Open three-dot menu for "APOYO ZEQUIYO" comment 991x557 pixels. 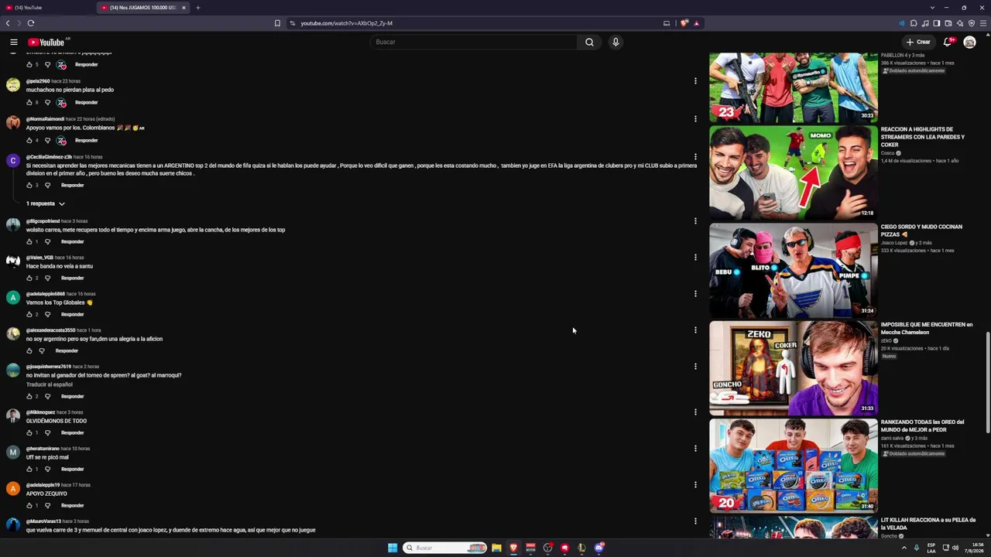(695, 485)
